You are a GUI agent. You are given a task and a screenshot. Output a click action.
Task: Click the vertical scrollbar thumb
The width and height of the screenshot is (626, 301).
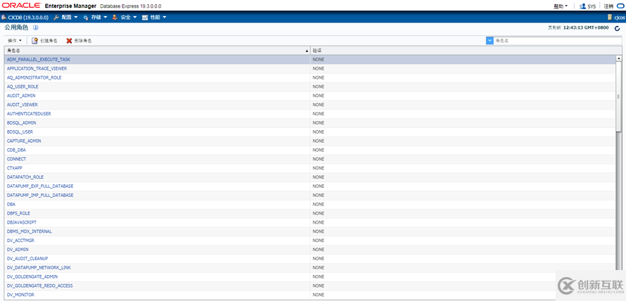[619, 96]
